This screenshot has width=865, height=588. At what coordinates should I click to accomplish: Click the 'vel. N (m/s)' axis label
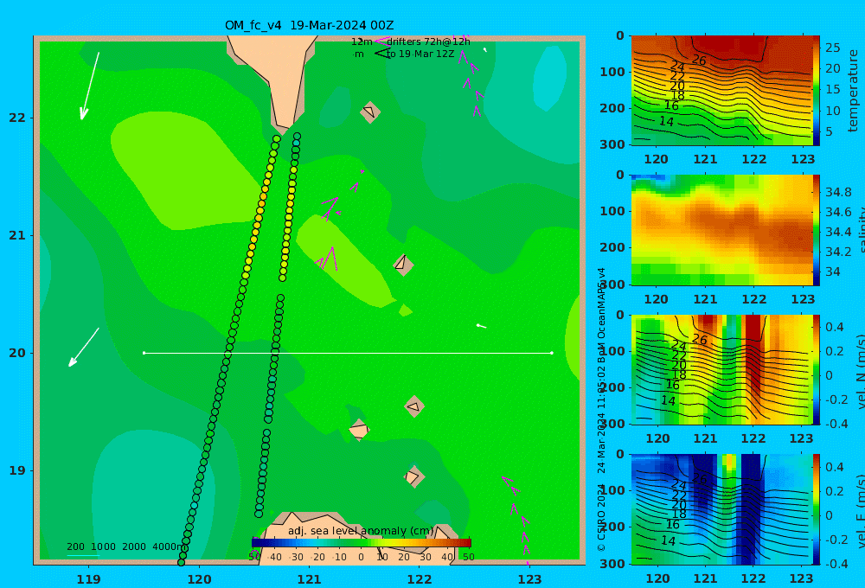(x=860, y=371)
